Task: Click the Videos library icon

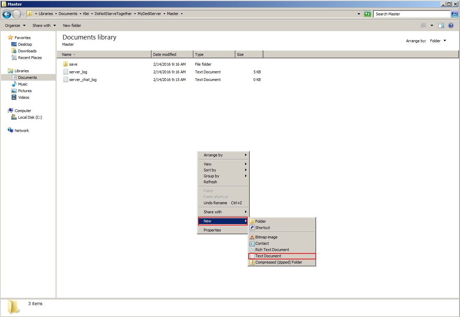Action: pyautogui.click(x=14, y=97)
